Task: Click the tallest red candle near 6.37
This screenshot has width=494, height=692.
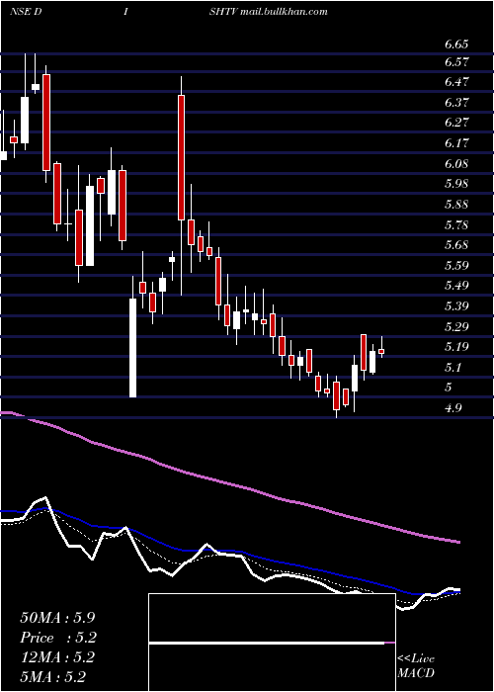Action: [x=181, y=157]
